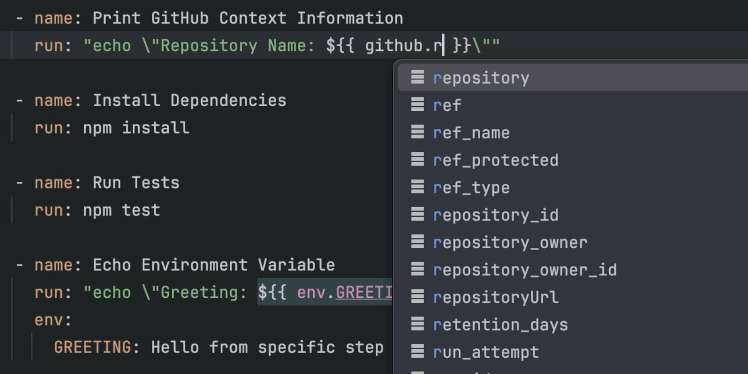Choose 'repository_owner_id' suggestion
This screenshot has height=374, width=748.
pos(573,270)
